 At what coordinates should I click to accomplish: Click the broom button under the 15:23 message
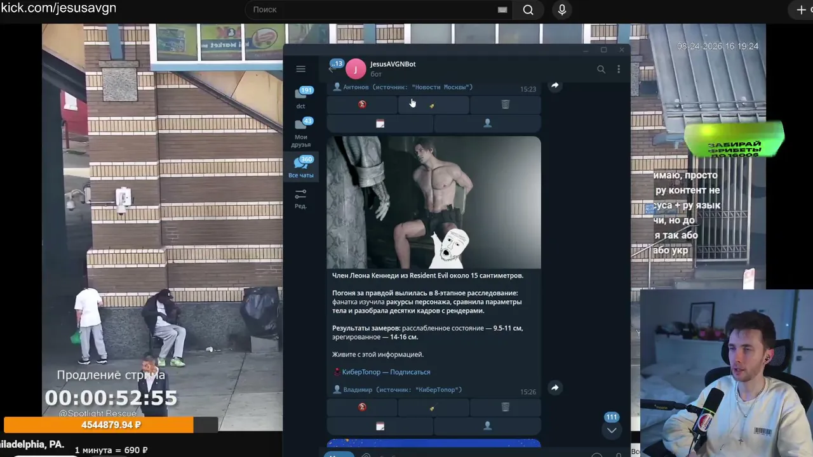[433, 105]
